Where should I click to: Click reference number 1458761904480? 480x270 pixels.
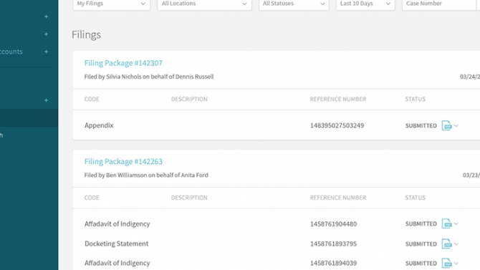pos(333,224)
